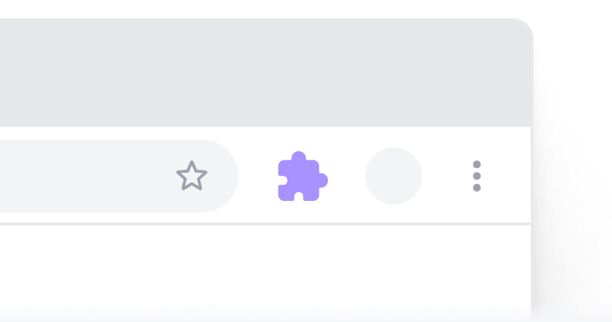This screenshot has height=322, width=612.
Task: Open the purple Extensions puzzle icon
Action: (303, 176)
